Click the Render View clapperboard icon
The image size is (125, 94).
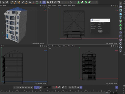click(x=48, y=2)
